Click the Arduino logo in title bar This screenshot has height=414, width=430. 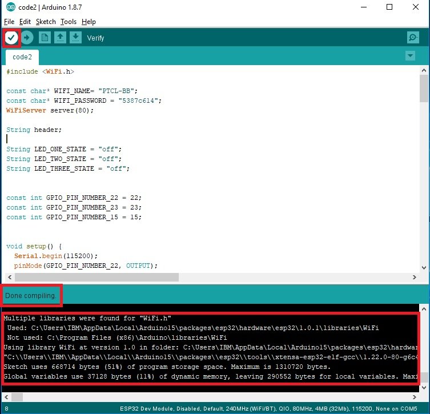click(11, 7)
